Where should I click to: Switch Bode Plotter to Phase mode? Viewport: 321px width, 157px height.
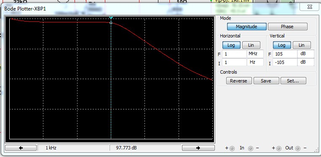coord(287,27)
